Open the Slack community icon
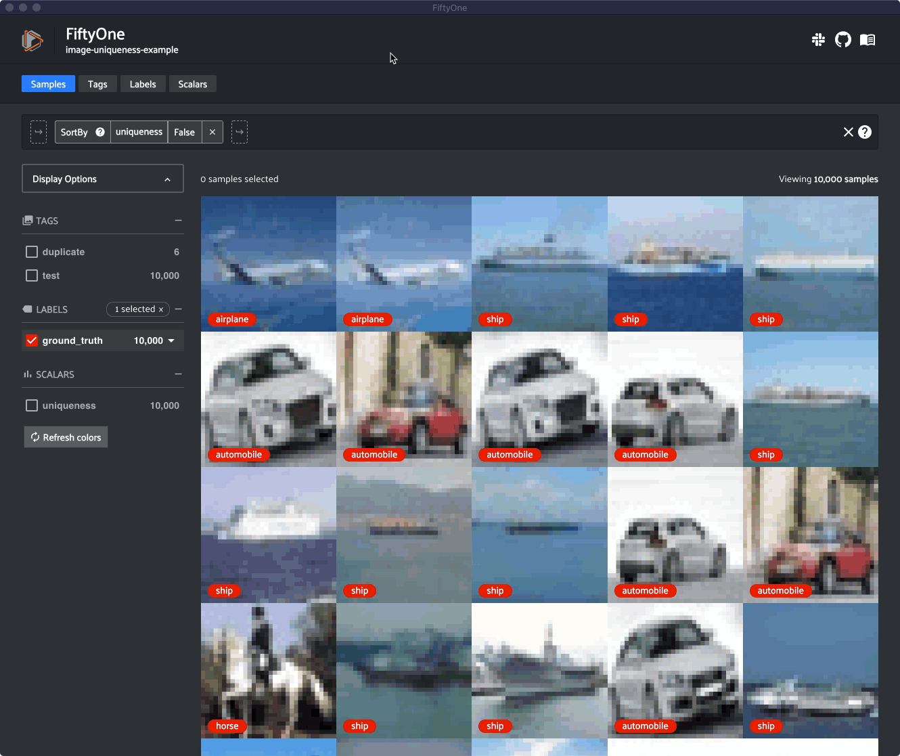This screenshot has height=756, width=900. pos(818,40)
